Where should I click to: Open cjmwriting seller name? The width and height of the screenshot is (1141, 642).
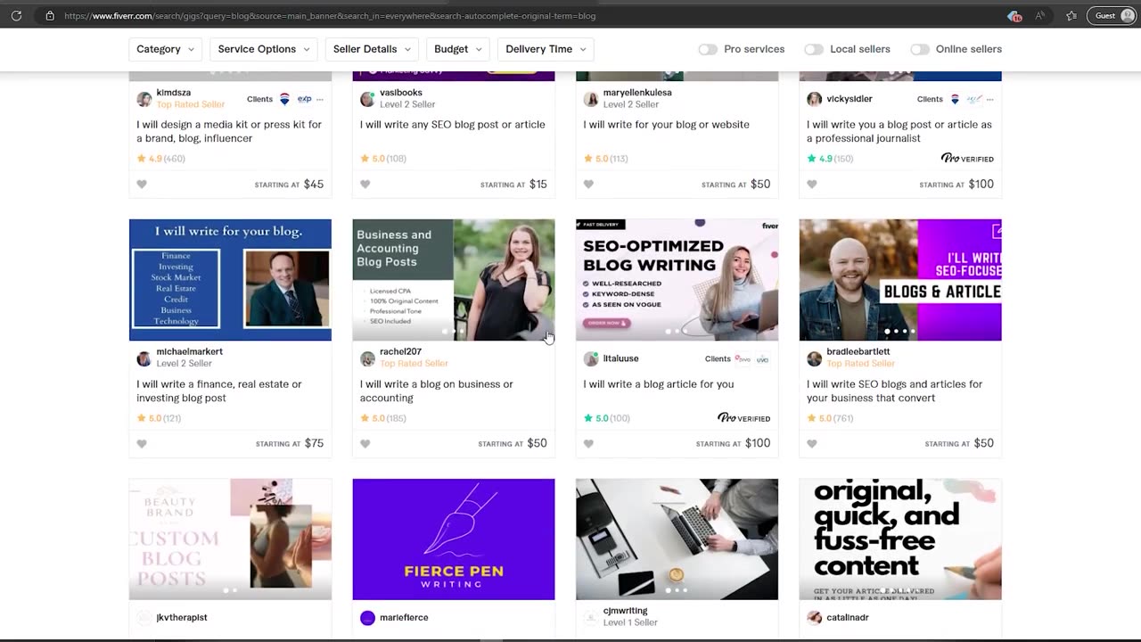coord(625,612)
